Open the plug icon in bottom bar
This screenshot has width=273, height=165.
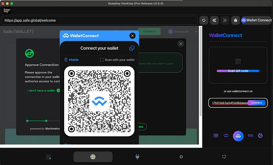click(x=138, y=157)
